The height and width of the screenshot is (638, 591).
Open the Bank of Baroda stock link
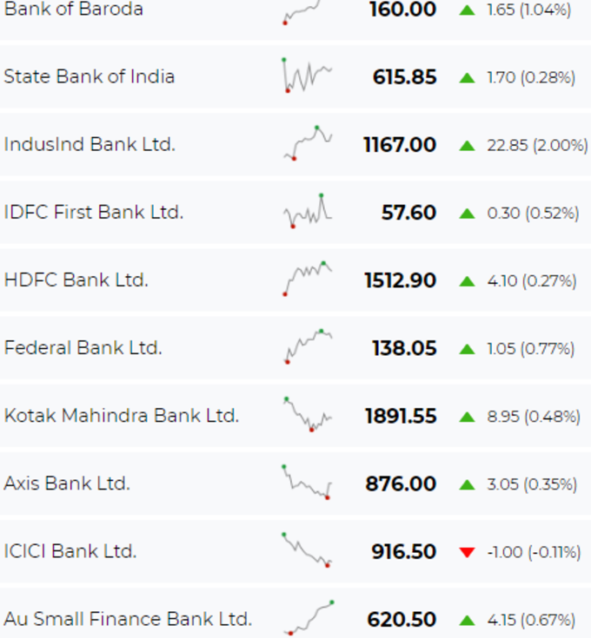(x=73, y=9)
